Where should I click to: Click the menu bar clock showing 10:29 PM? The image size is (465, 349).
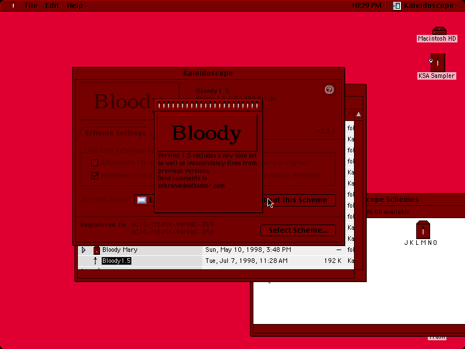(x=367, y=6)
